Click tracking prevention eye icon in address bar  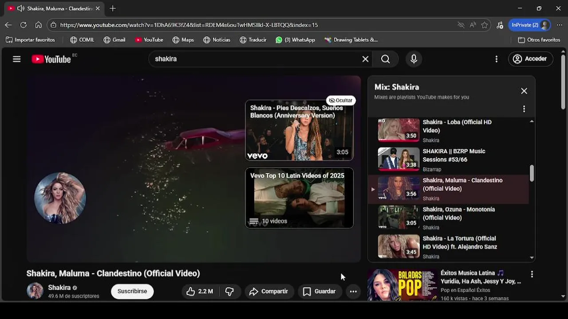tap(461, 25)
